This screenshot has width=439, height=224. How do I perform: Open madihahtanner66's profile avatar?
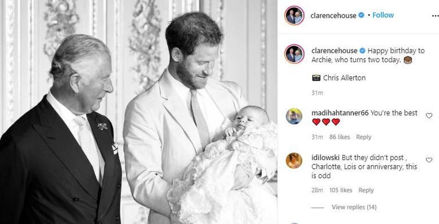tap(294, 116)
